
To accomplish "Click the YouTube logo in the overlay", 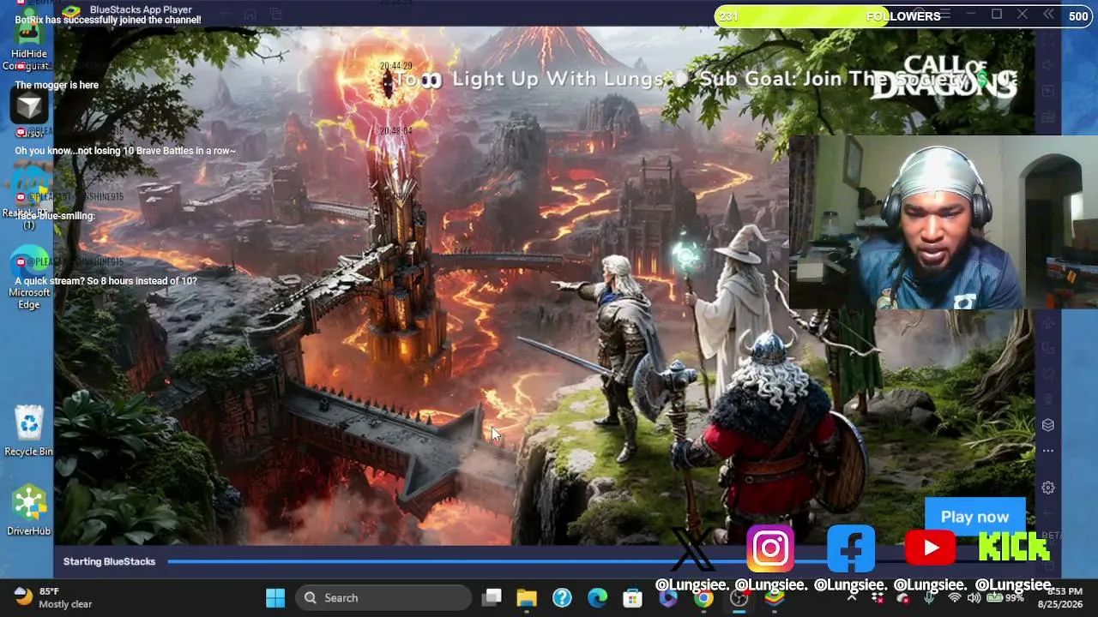I will [x=930, y=548].
